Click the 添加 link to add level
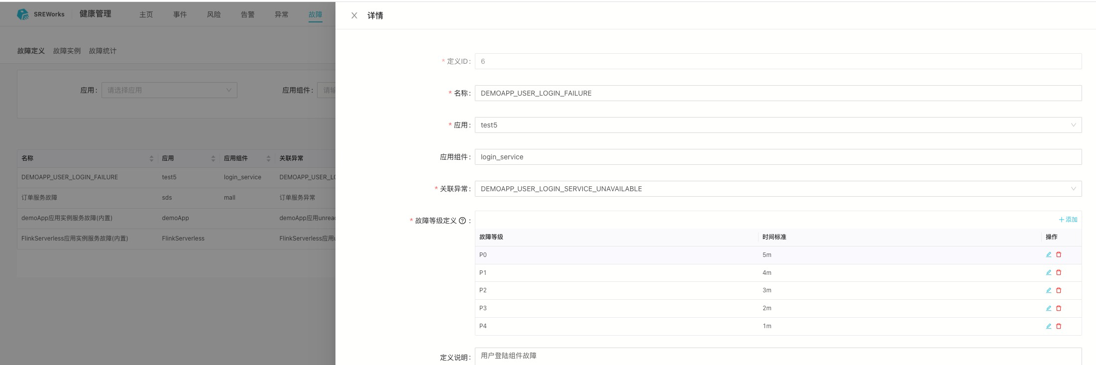The image size is (1096, 365). pos(1068,220)
